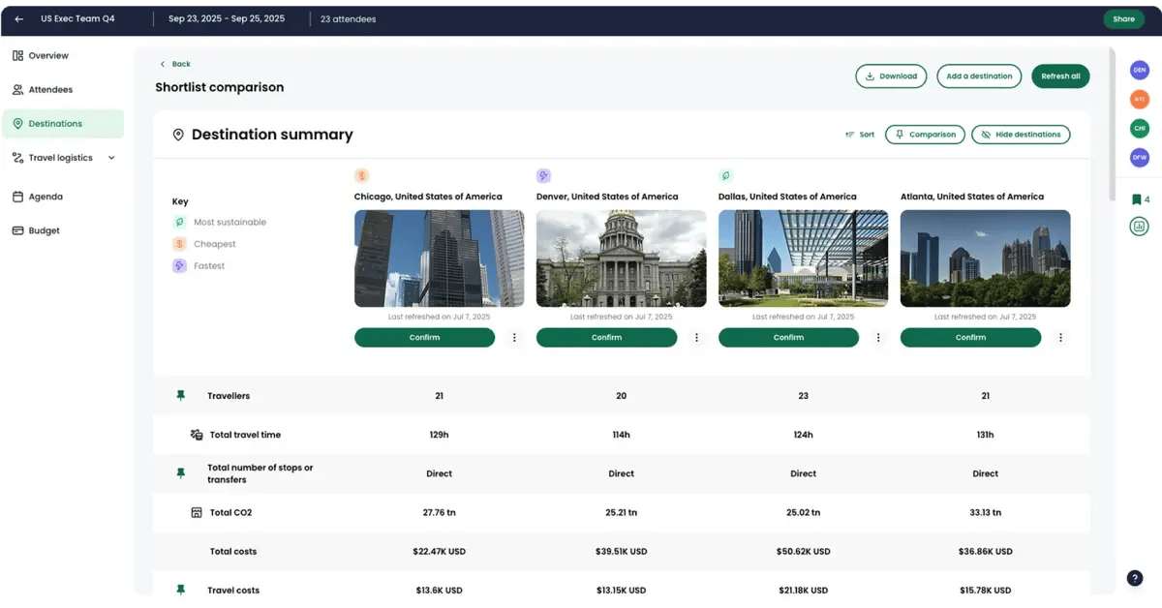Click the bookmark icon showing 4
This screenshot has height=608, width=1162.
tap(1139, 199)
